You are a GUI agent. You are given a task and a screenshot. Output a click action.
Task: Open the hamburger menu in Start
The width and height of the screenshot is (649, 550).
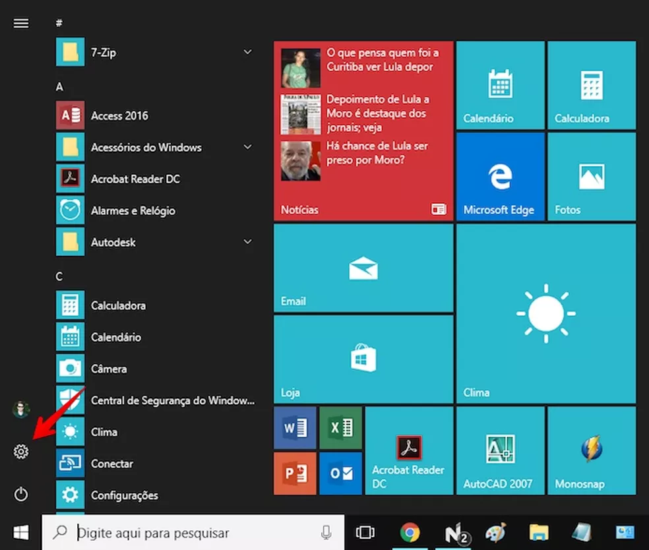21,23
